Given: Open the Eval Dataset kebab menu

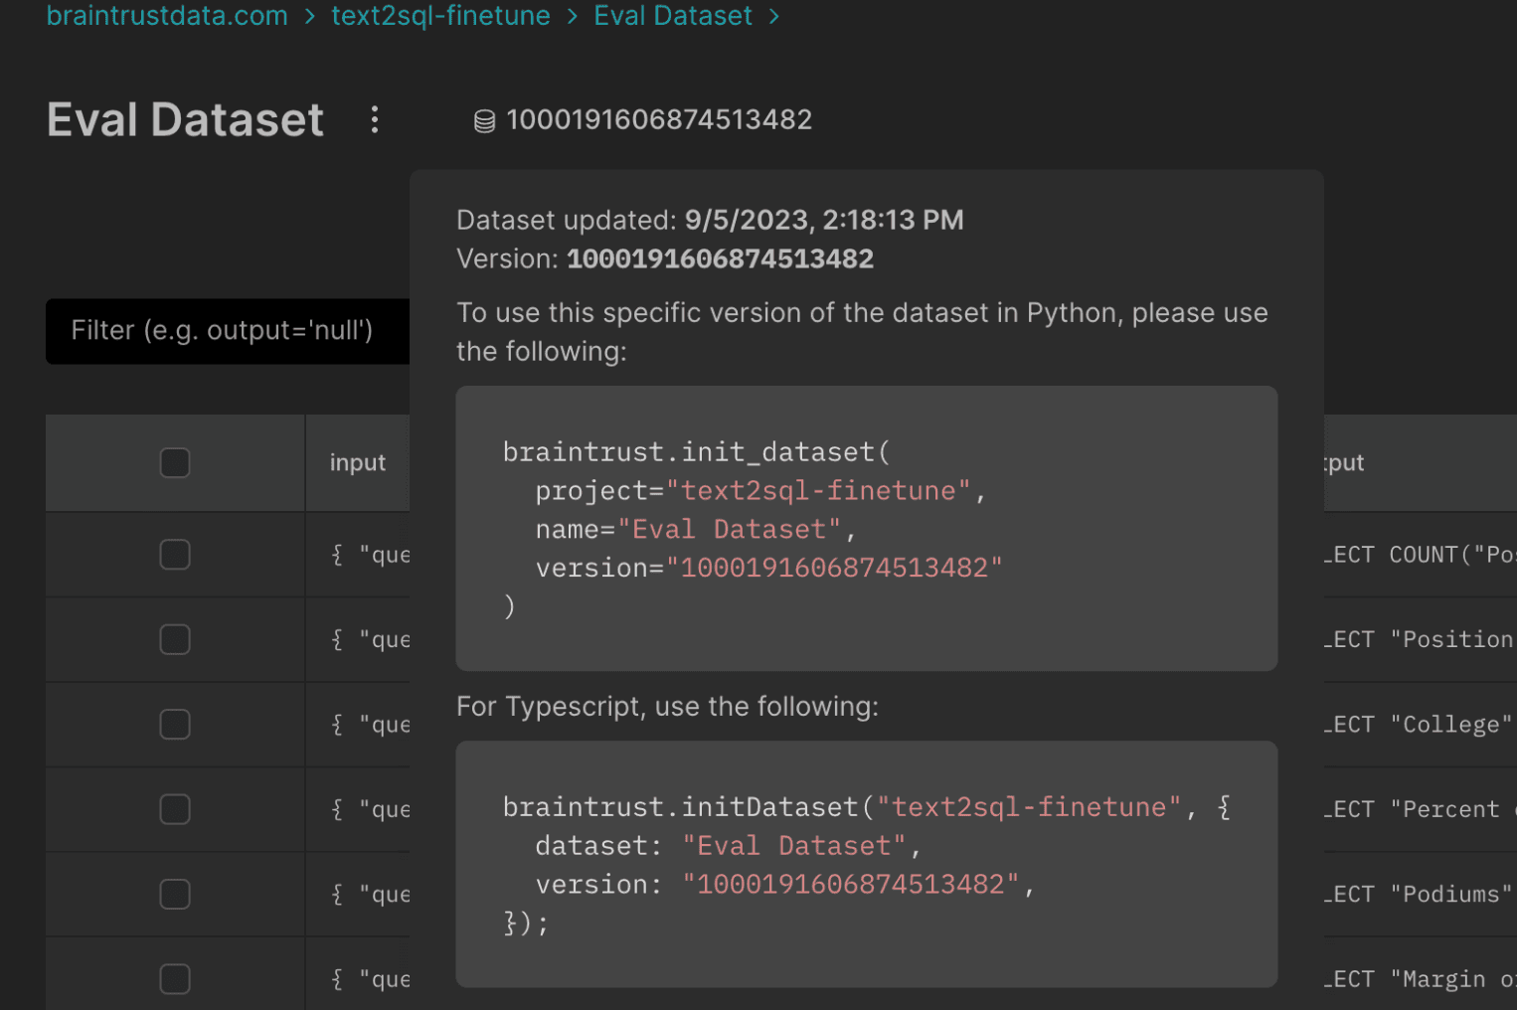Looking at the screenshot, I should [x=375, y=120].
